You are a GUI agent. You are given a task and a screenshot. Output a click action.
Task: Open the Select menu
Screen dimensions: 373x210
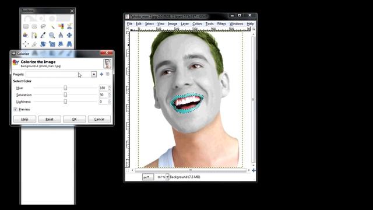tap(149, 24)
